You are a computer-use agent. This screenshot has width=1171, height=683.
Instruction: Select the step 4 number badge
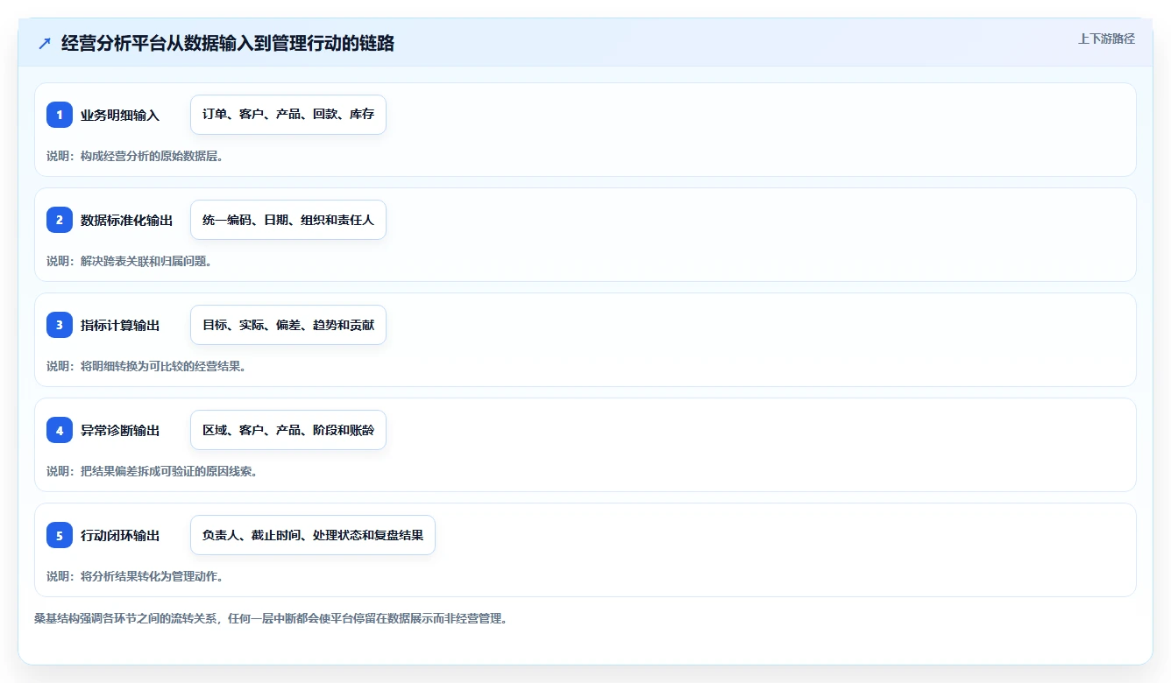(60, 430)
